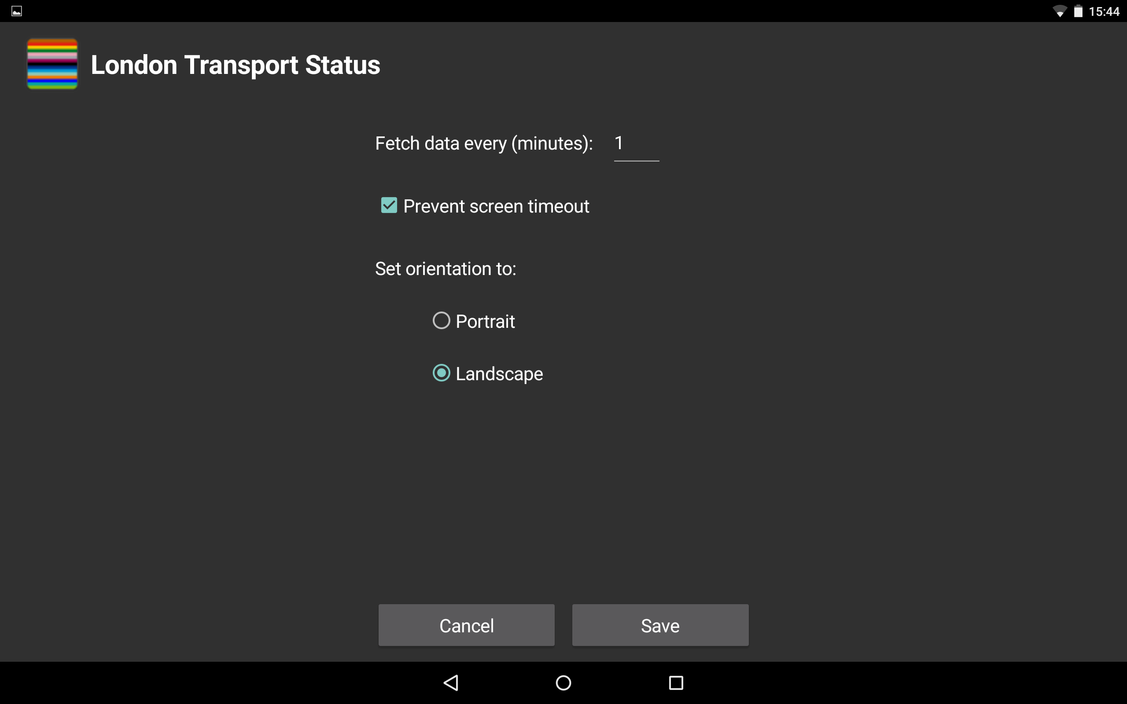Select the Landscape orientation radio button
Viewport: 1127px width, 704px height.
[441, 373]
